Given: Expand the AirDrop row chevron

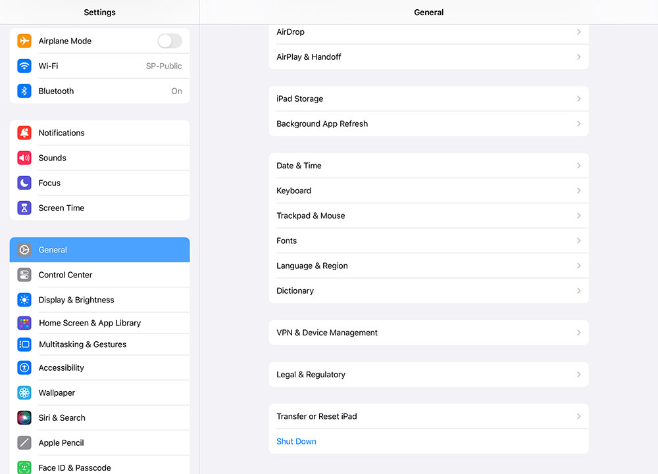Looking at the screenshot, I should click(x=578, y=32).
